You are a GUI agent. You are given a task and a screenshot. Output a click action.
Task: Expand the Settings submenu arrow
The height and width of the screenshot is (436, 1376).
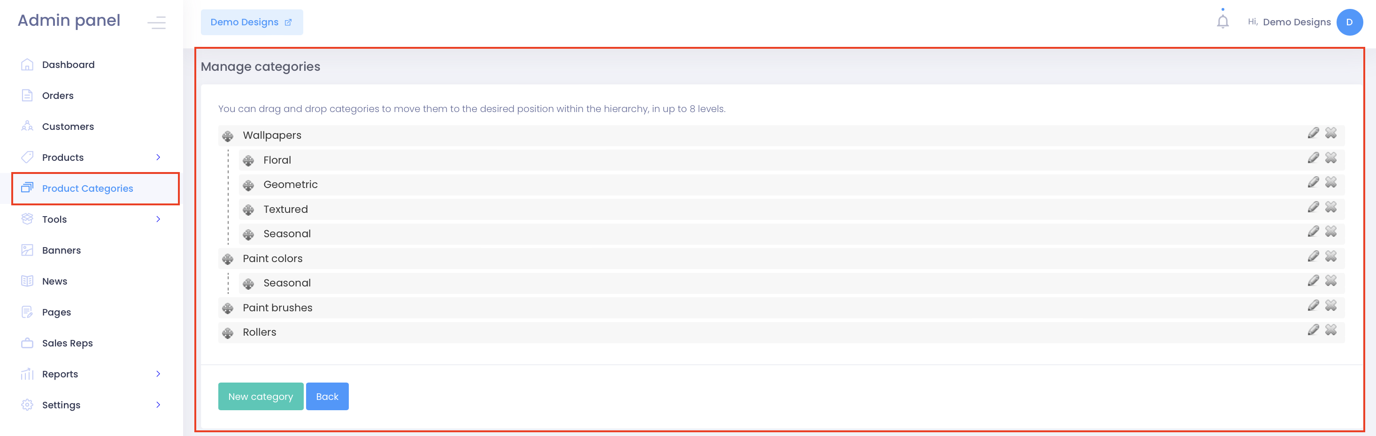click(x=158, y=405)
